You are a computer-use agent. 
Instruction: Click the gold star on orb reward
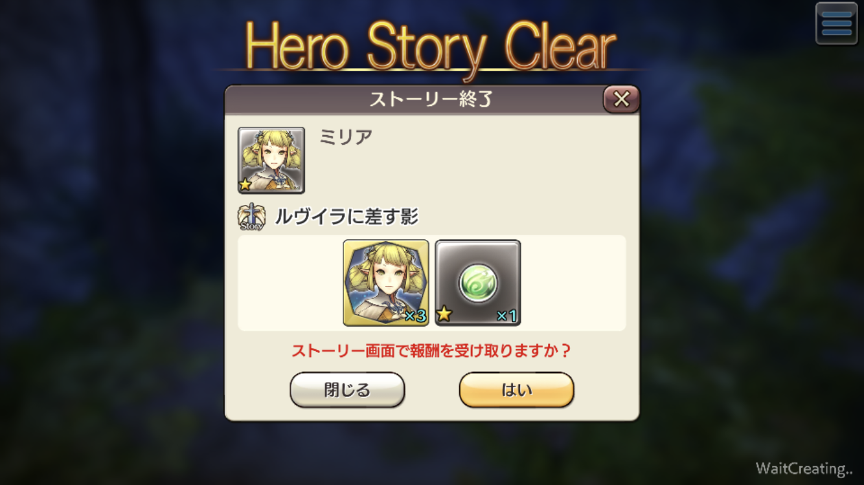coord(444,316)
